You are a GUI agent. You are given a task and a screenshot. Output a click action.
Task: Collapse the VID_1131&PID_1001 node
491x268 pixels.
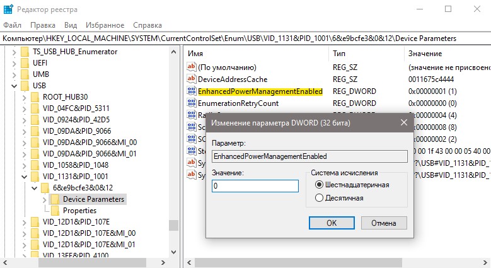tap(24, 177)
